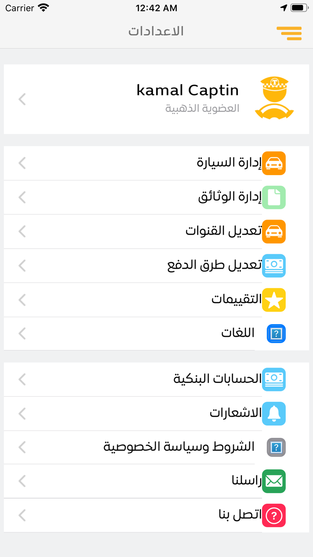Tap the green document icon
Image resolution: width=313 pixels, height=557 pixels.
274,197
